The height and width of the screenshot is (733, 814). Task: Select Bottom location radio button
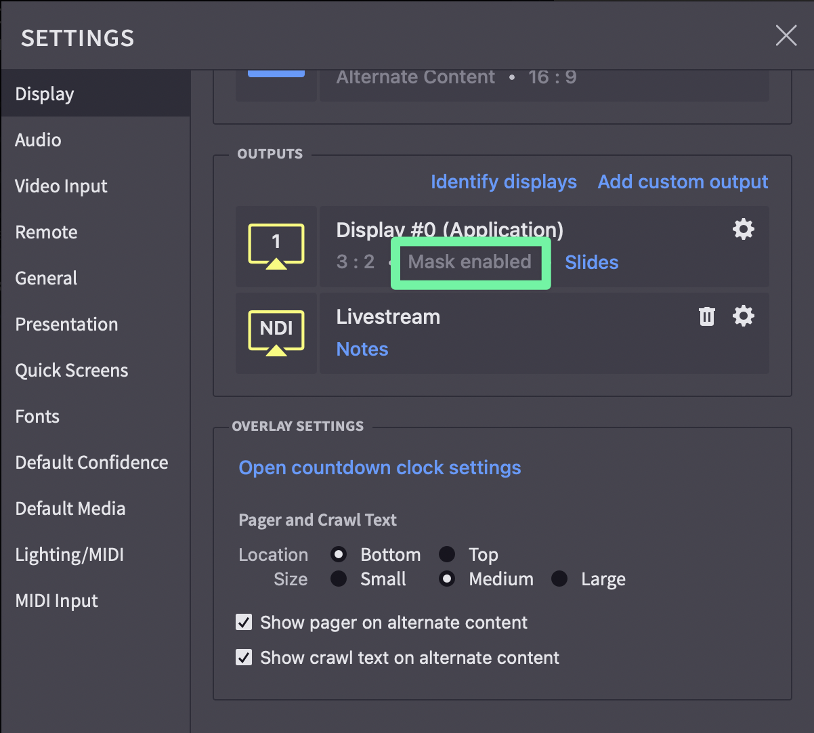[339, 555]
